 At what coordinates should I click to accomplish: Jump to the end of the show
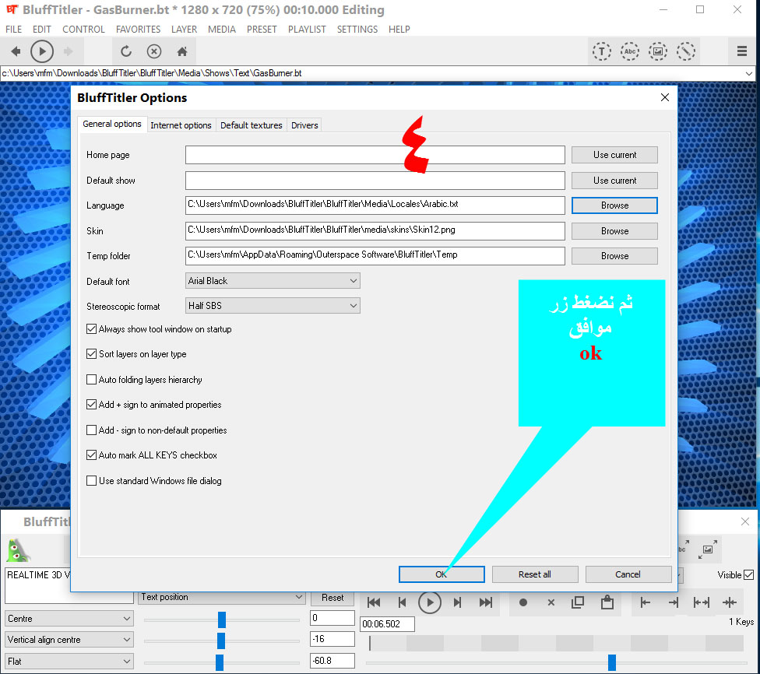click(486, 602)
